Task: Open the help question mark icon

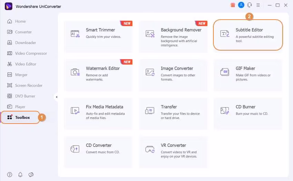Action: 10,174
